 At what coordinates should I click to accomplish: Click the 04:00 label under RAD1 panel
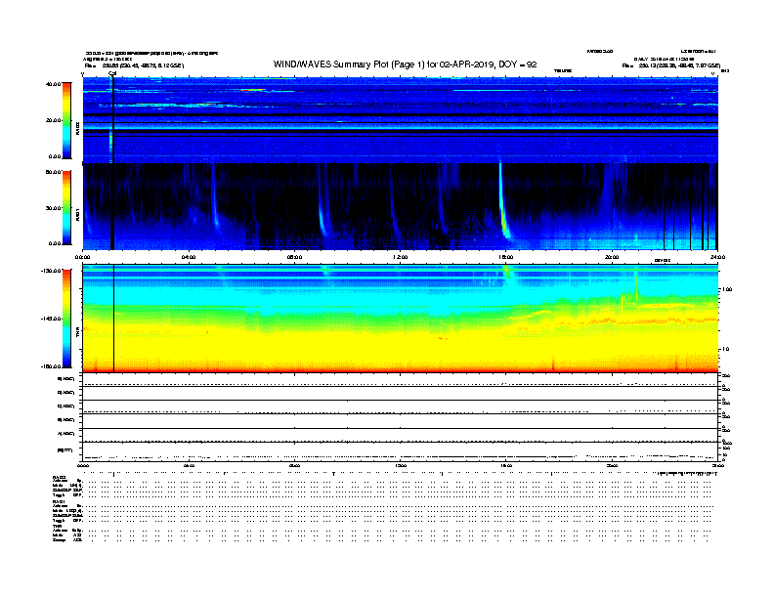pos(189,257)
